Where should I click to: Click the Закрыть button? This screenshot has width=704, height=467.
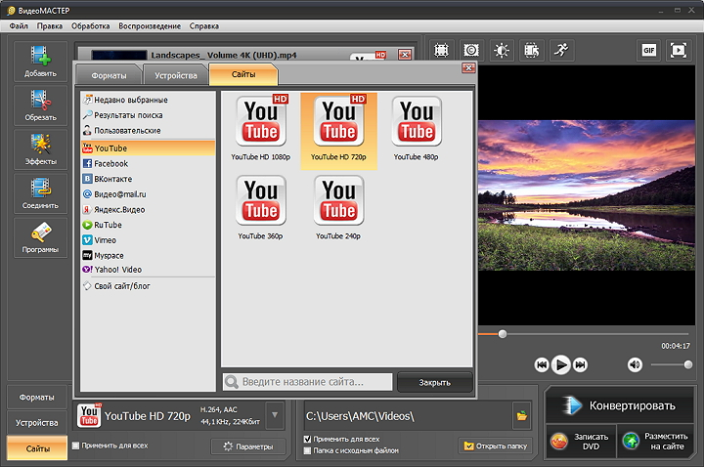434,382
